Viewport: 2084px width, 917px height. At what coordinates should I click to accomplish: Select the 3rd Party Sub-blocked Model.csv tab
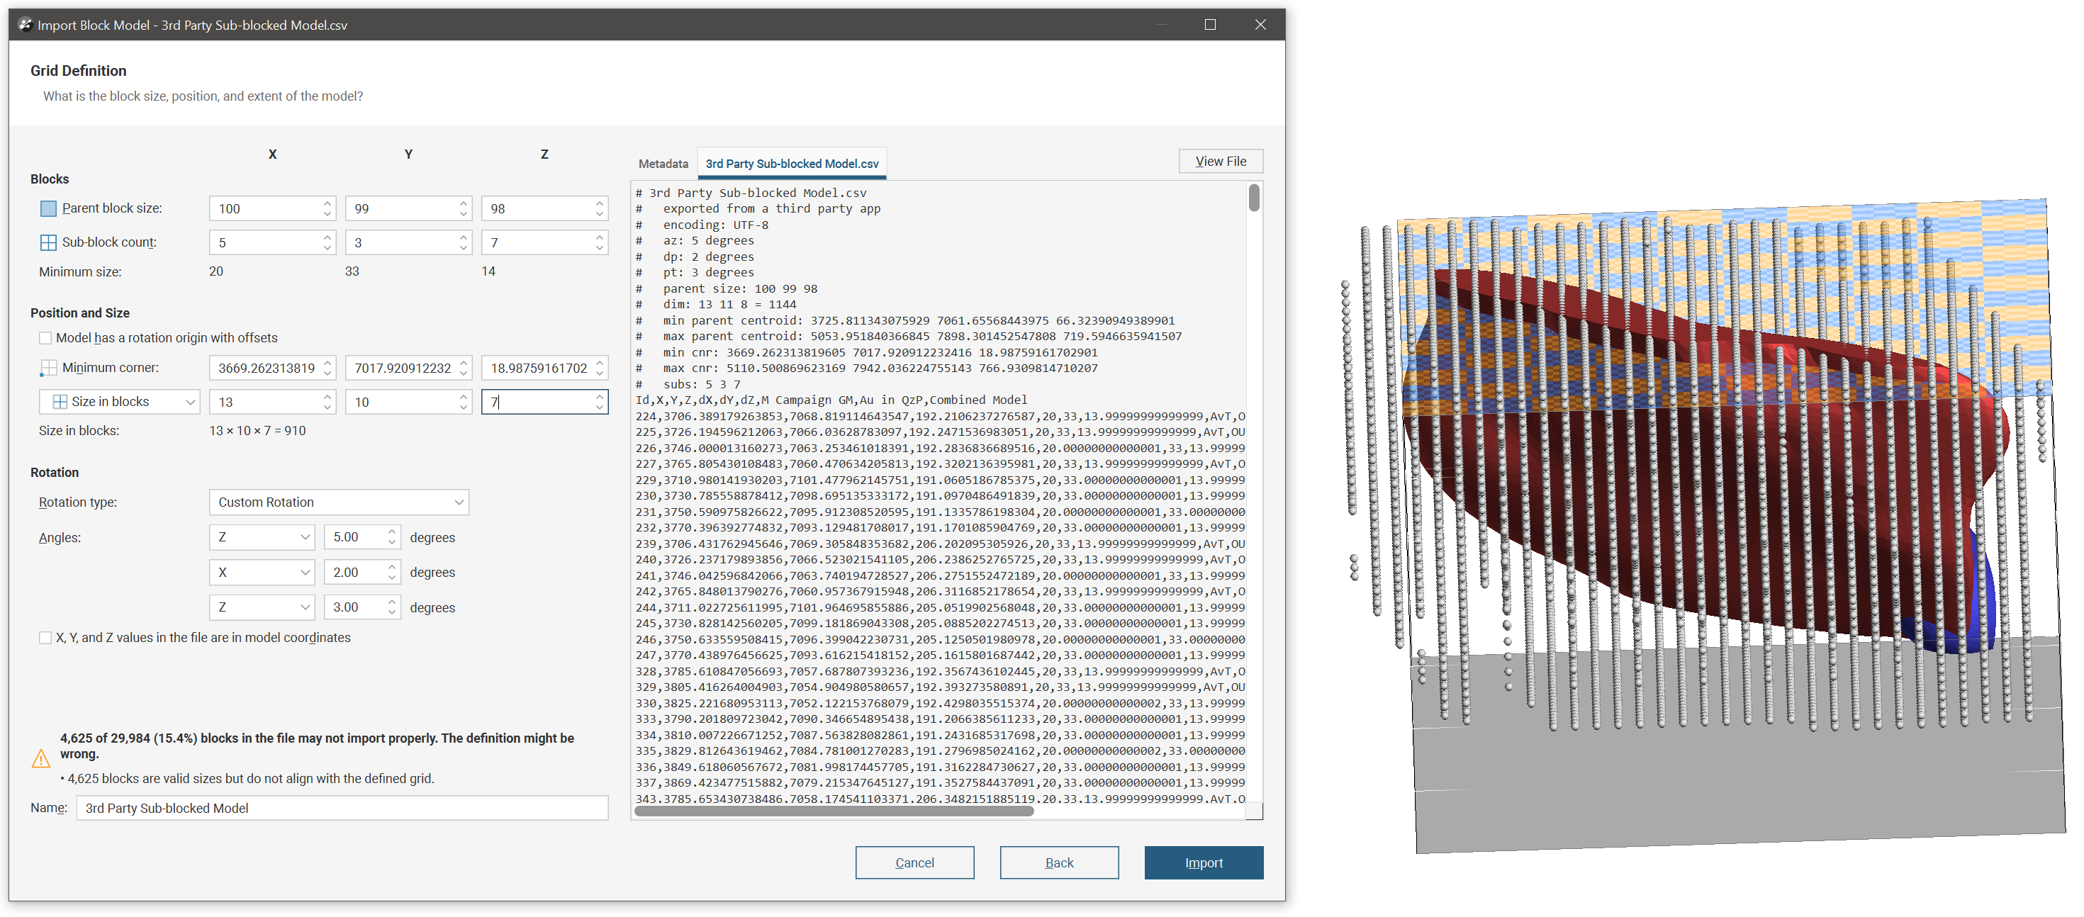click(791, 164)
